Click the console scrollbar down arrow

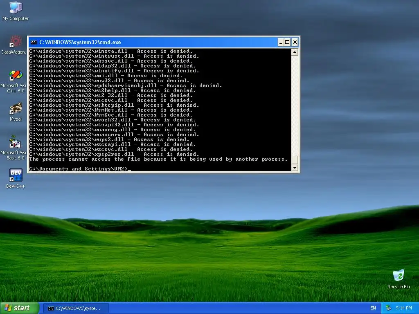click(x=295, y=168)
